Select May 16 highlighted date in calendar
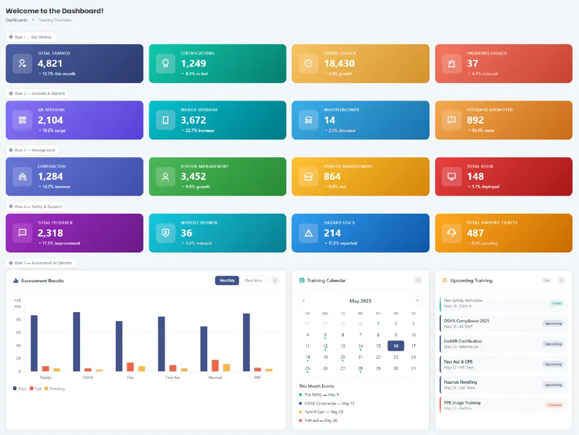The height and width of the screenshot is (435, 579). pyautogui.click(x=396, y=346)
